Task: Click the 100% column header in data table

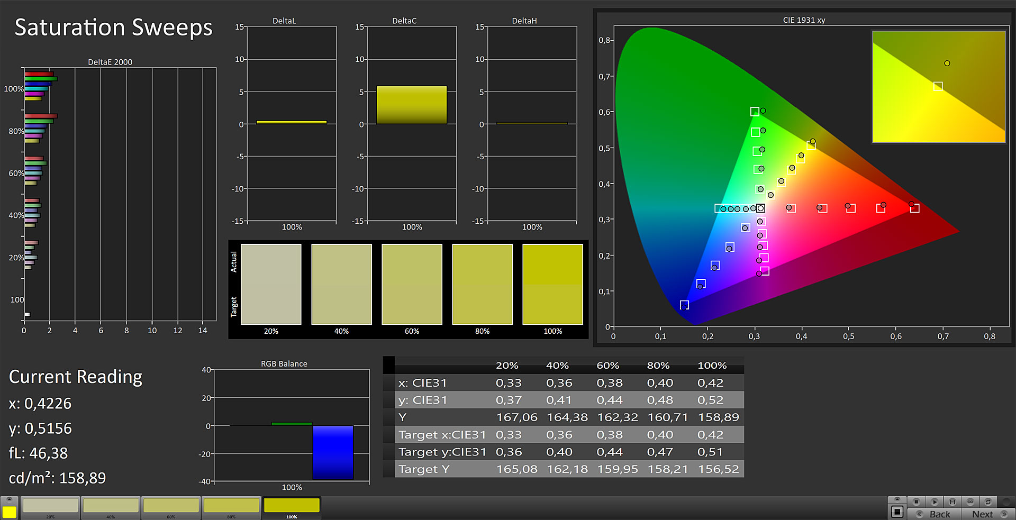Action: click(712, 366)
